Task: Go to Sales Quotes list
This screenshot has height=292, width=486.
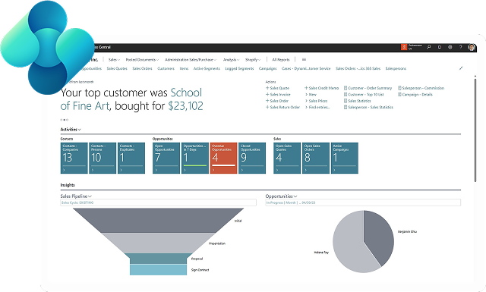Action: coord(117,68)
